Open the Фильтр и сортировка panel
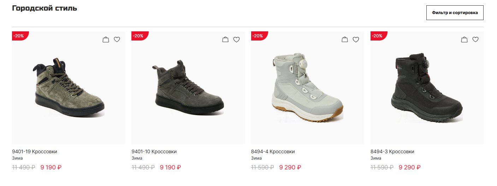This screenshot has width=497, height=186. [x=455, y=13]
